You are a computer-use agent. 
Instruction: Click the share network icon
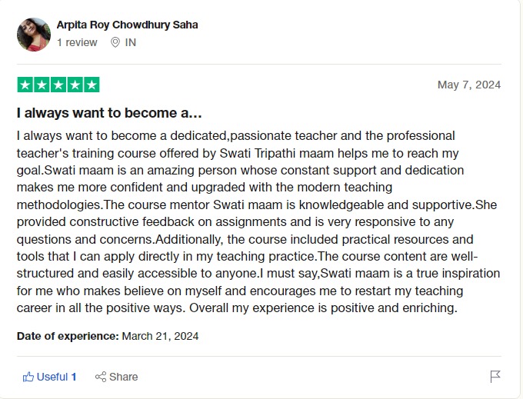pos(100,377)
